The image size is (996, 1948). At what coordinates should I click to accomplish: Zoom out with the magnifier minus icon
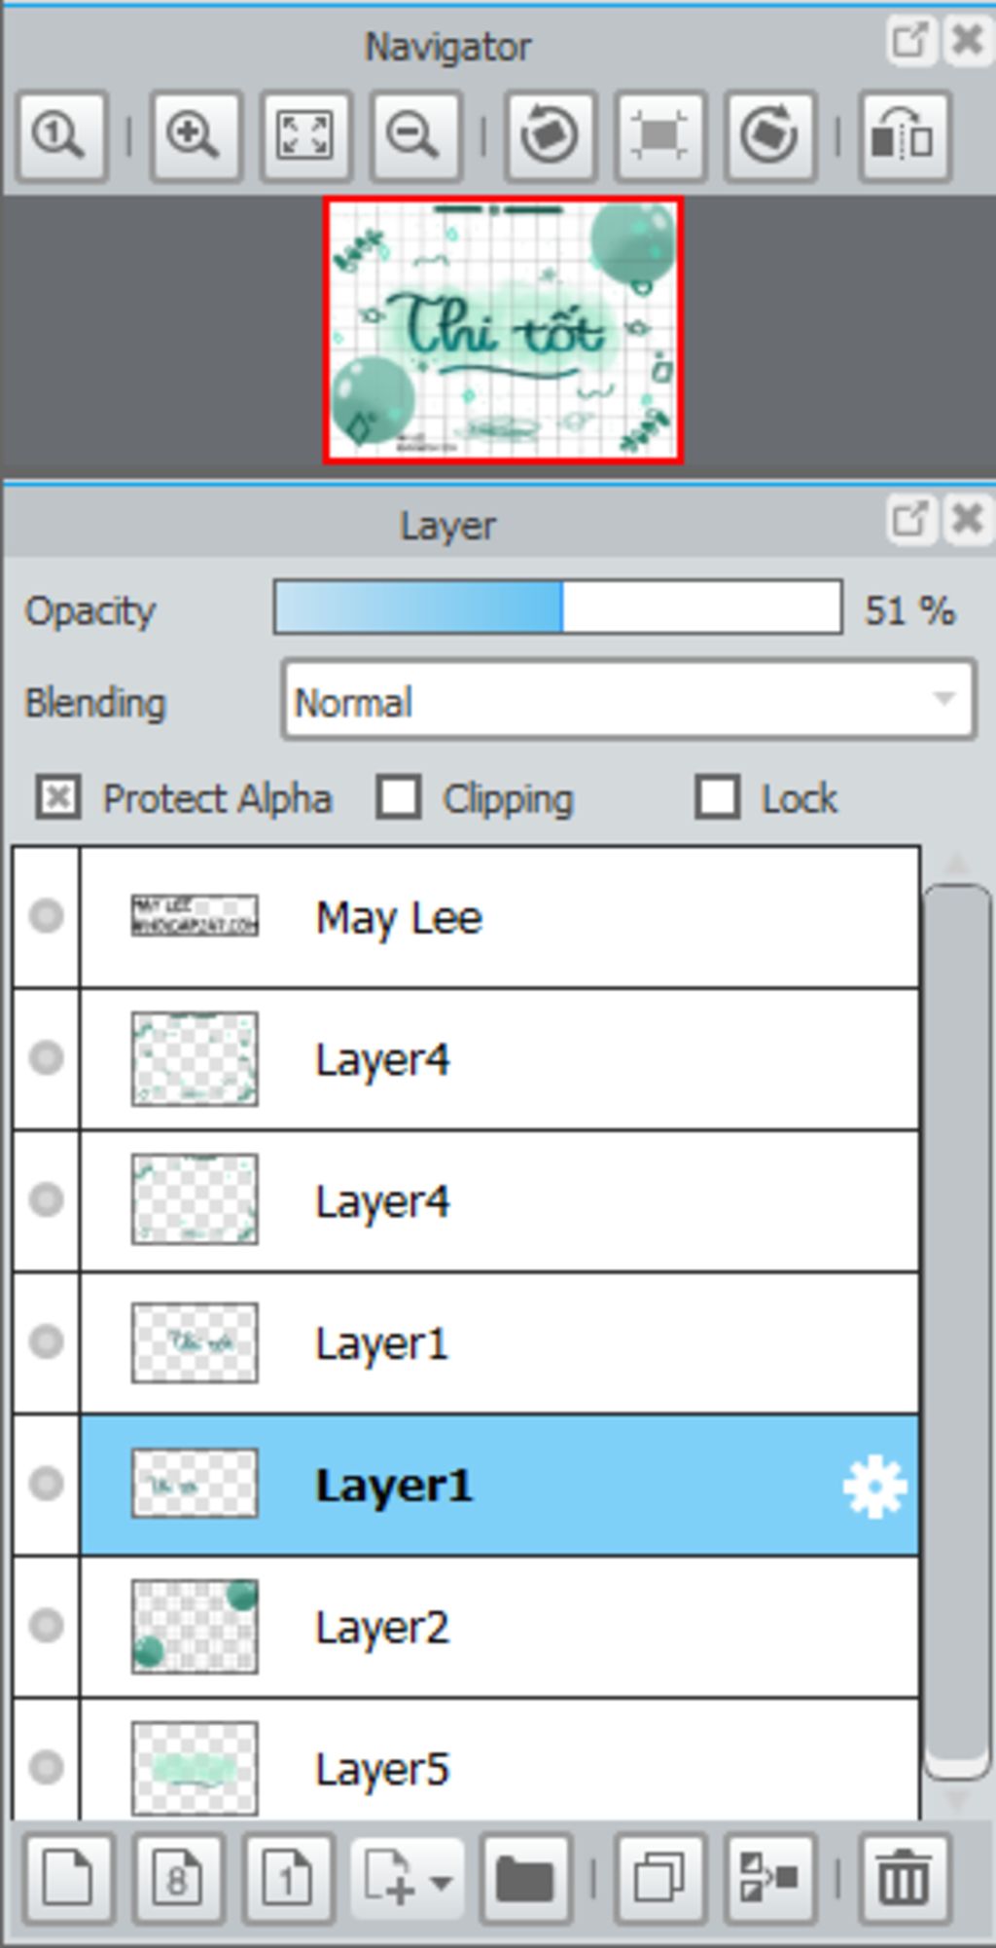coord(414,135)
